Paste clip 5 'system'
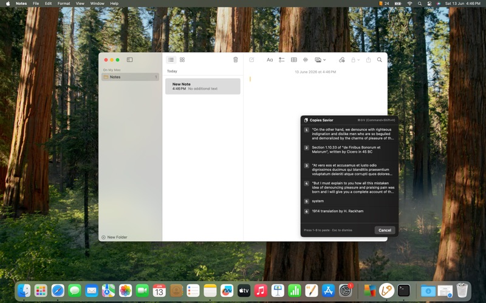Screen dimensions: 486x303 pyautogui.click(x=349, y=201)
